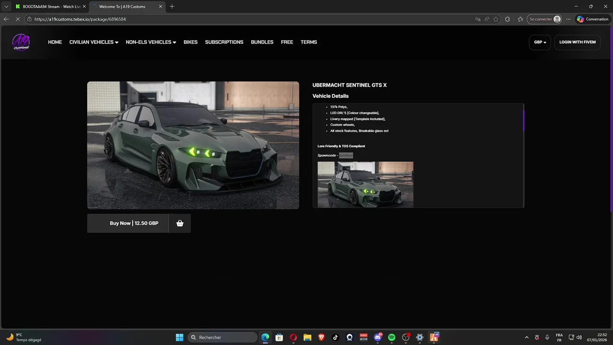Image resolution: width=613 pixels, height=345 pixels.
Task: Open a new browser tab
Action: tap(172, 6)
